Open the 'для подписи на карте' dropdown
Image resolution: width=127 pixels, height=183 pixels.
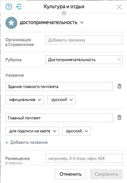pyautogui.click(x=32, y=131)
